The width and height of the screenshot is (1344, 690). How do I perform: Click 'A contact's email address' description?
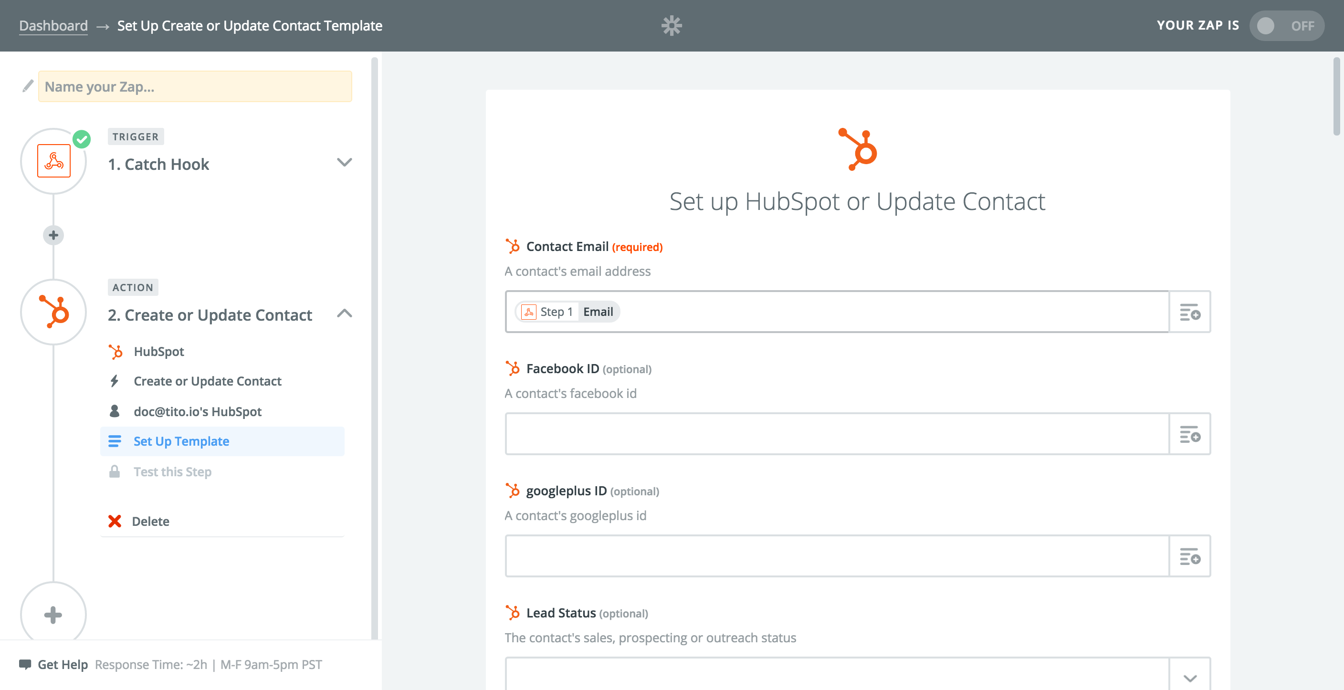click(577, 271)
